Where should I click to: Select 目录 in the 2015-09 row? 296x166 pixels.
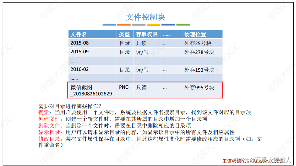pos(124,52)
